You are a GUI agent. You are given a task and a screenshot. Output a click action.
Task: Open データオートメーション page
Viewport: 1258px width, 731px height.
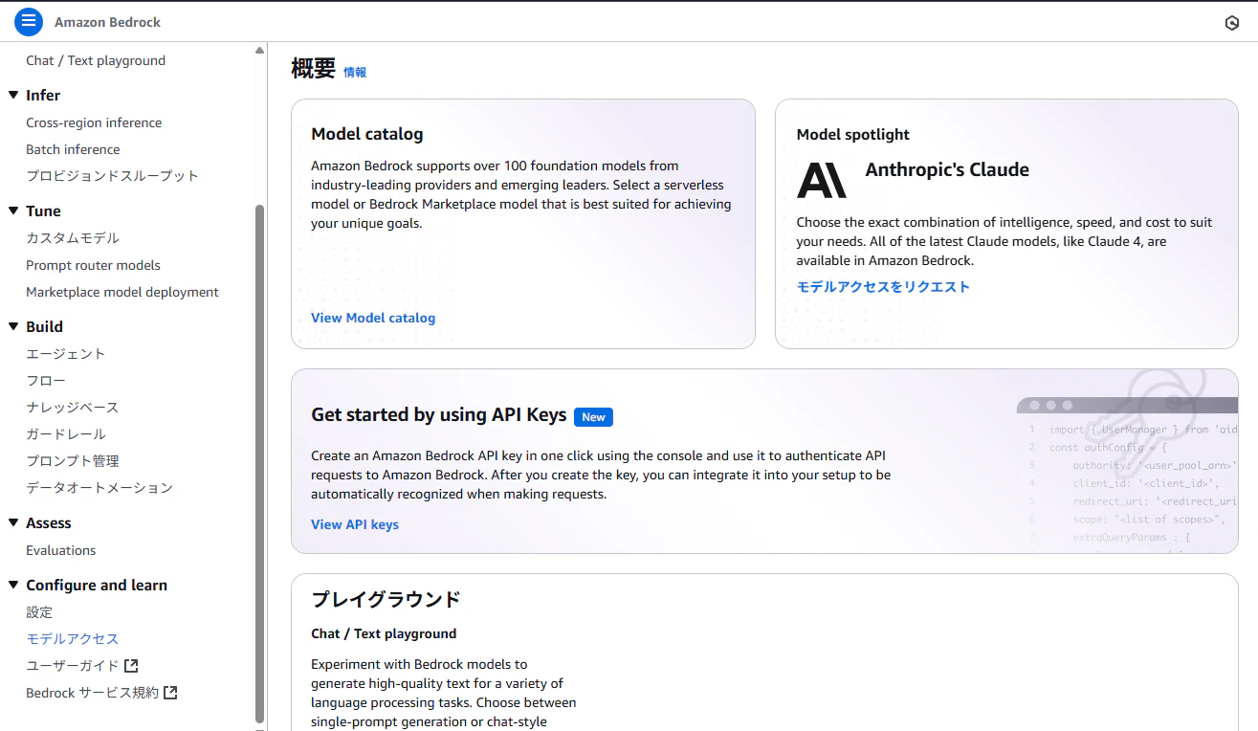point(99,487)
